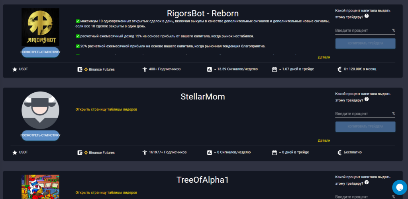Open the live chat bubble
Image resolution: width=408 pixels, height=199 pixels.
click(x=399, y=187)
